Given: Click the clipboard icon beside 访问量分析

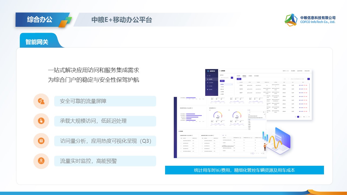Looking at the screenshot, I should (x=41, y=141).
